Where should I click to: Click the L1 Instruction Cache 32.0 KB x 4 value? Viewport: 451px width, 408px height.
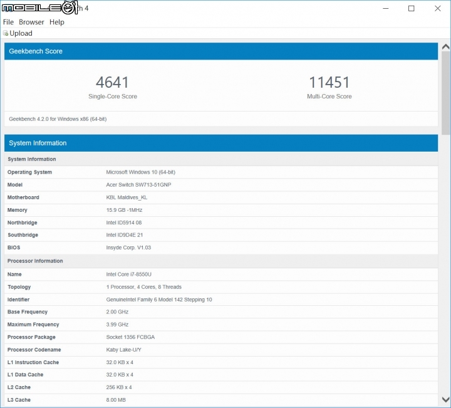pos(120,362)
